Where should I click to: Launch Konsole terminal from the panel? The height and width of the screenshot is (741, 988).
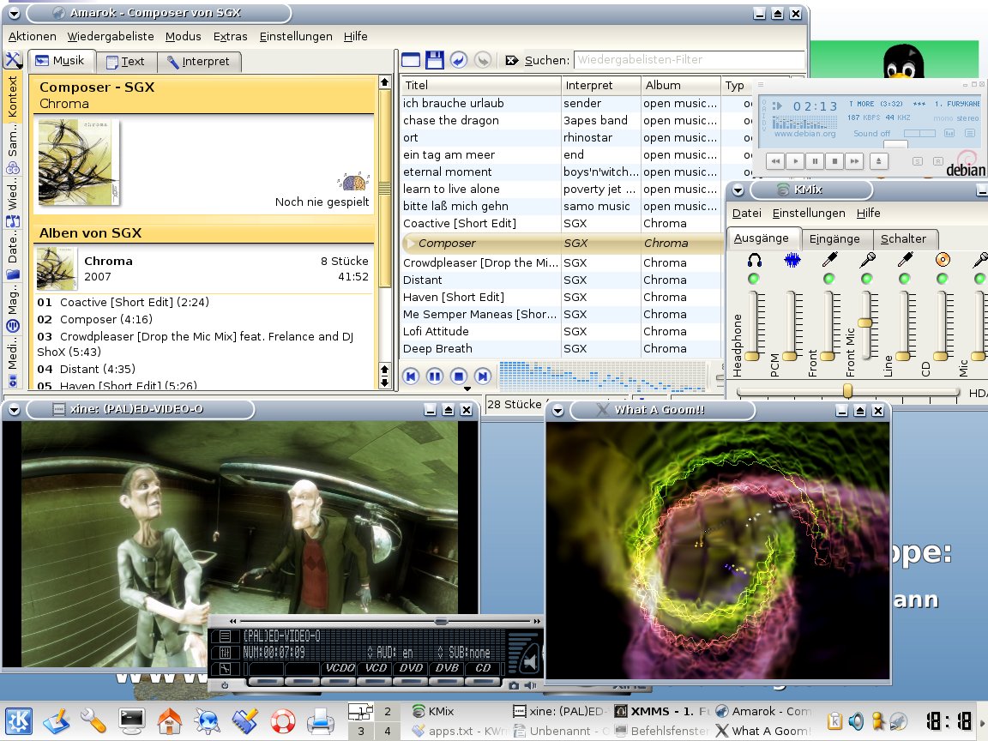click(132, 721)
